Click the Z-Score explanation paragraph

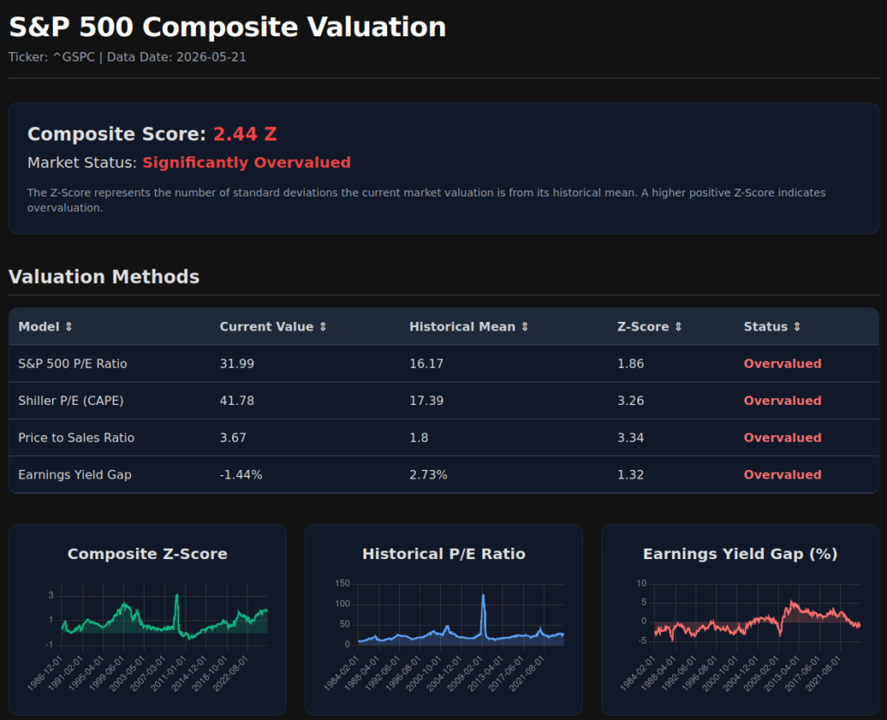pyautogui.click(x=426, y=200)
